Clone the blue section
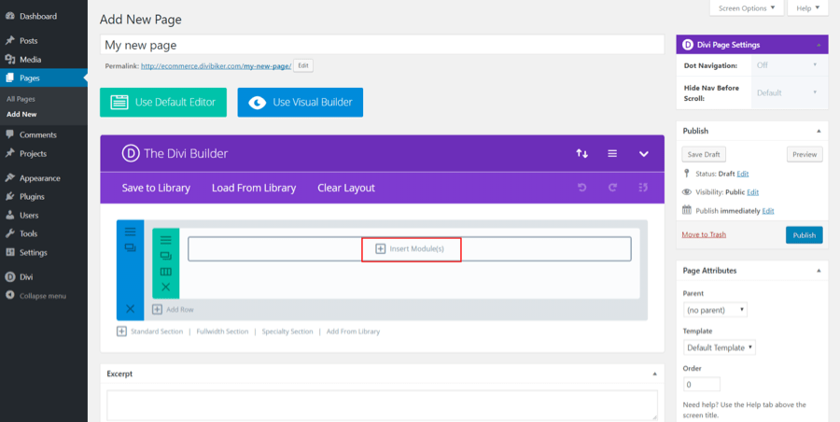The image size is (840, 422). click(x=130, y=247)
